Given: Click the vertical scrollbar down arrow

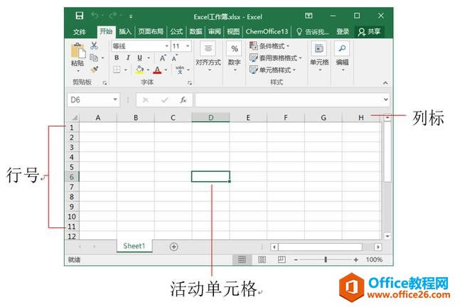Looking at the screenshot, I should pos(387,236).
